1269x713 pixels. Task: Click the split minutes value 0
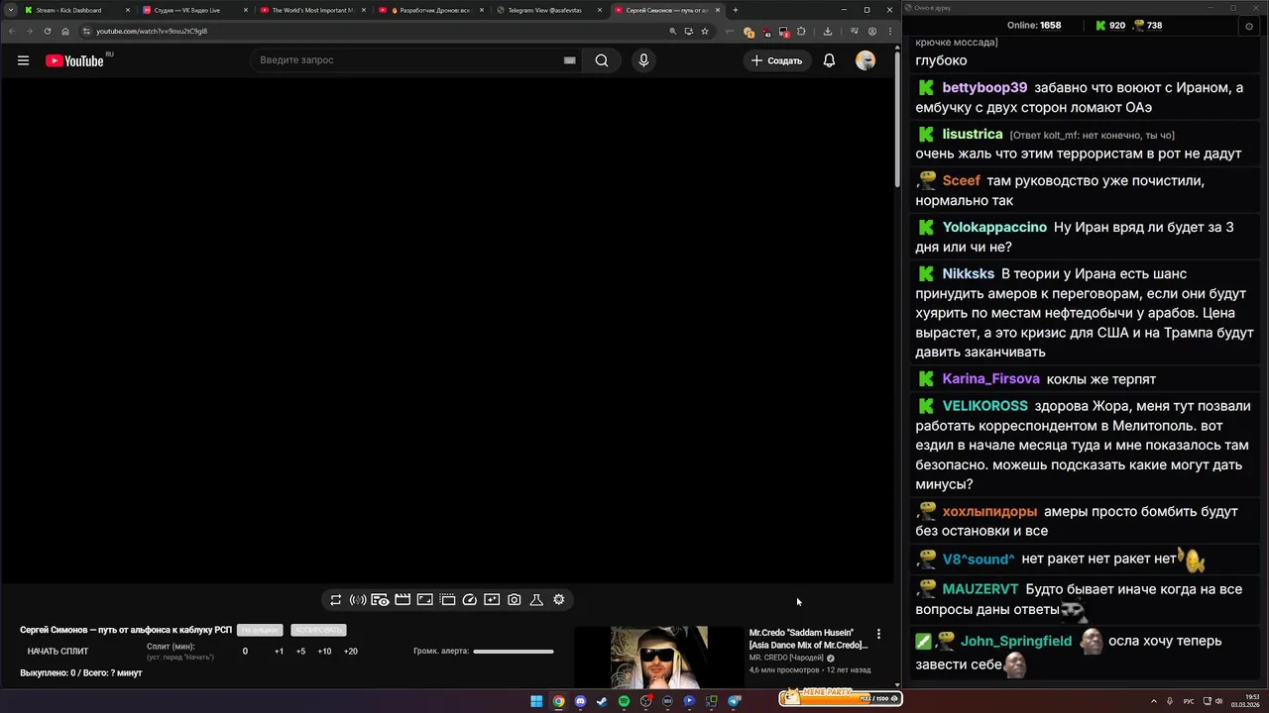[x=245, y=652]
